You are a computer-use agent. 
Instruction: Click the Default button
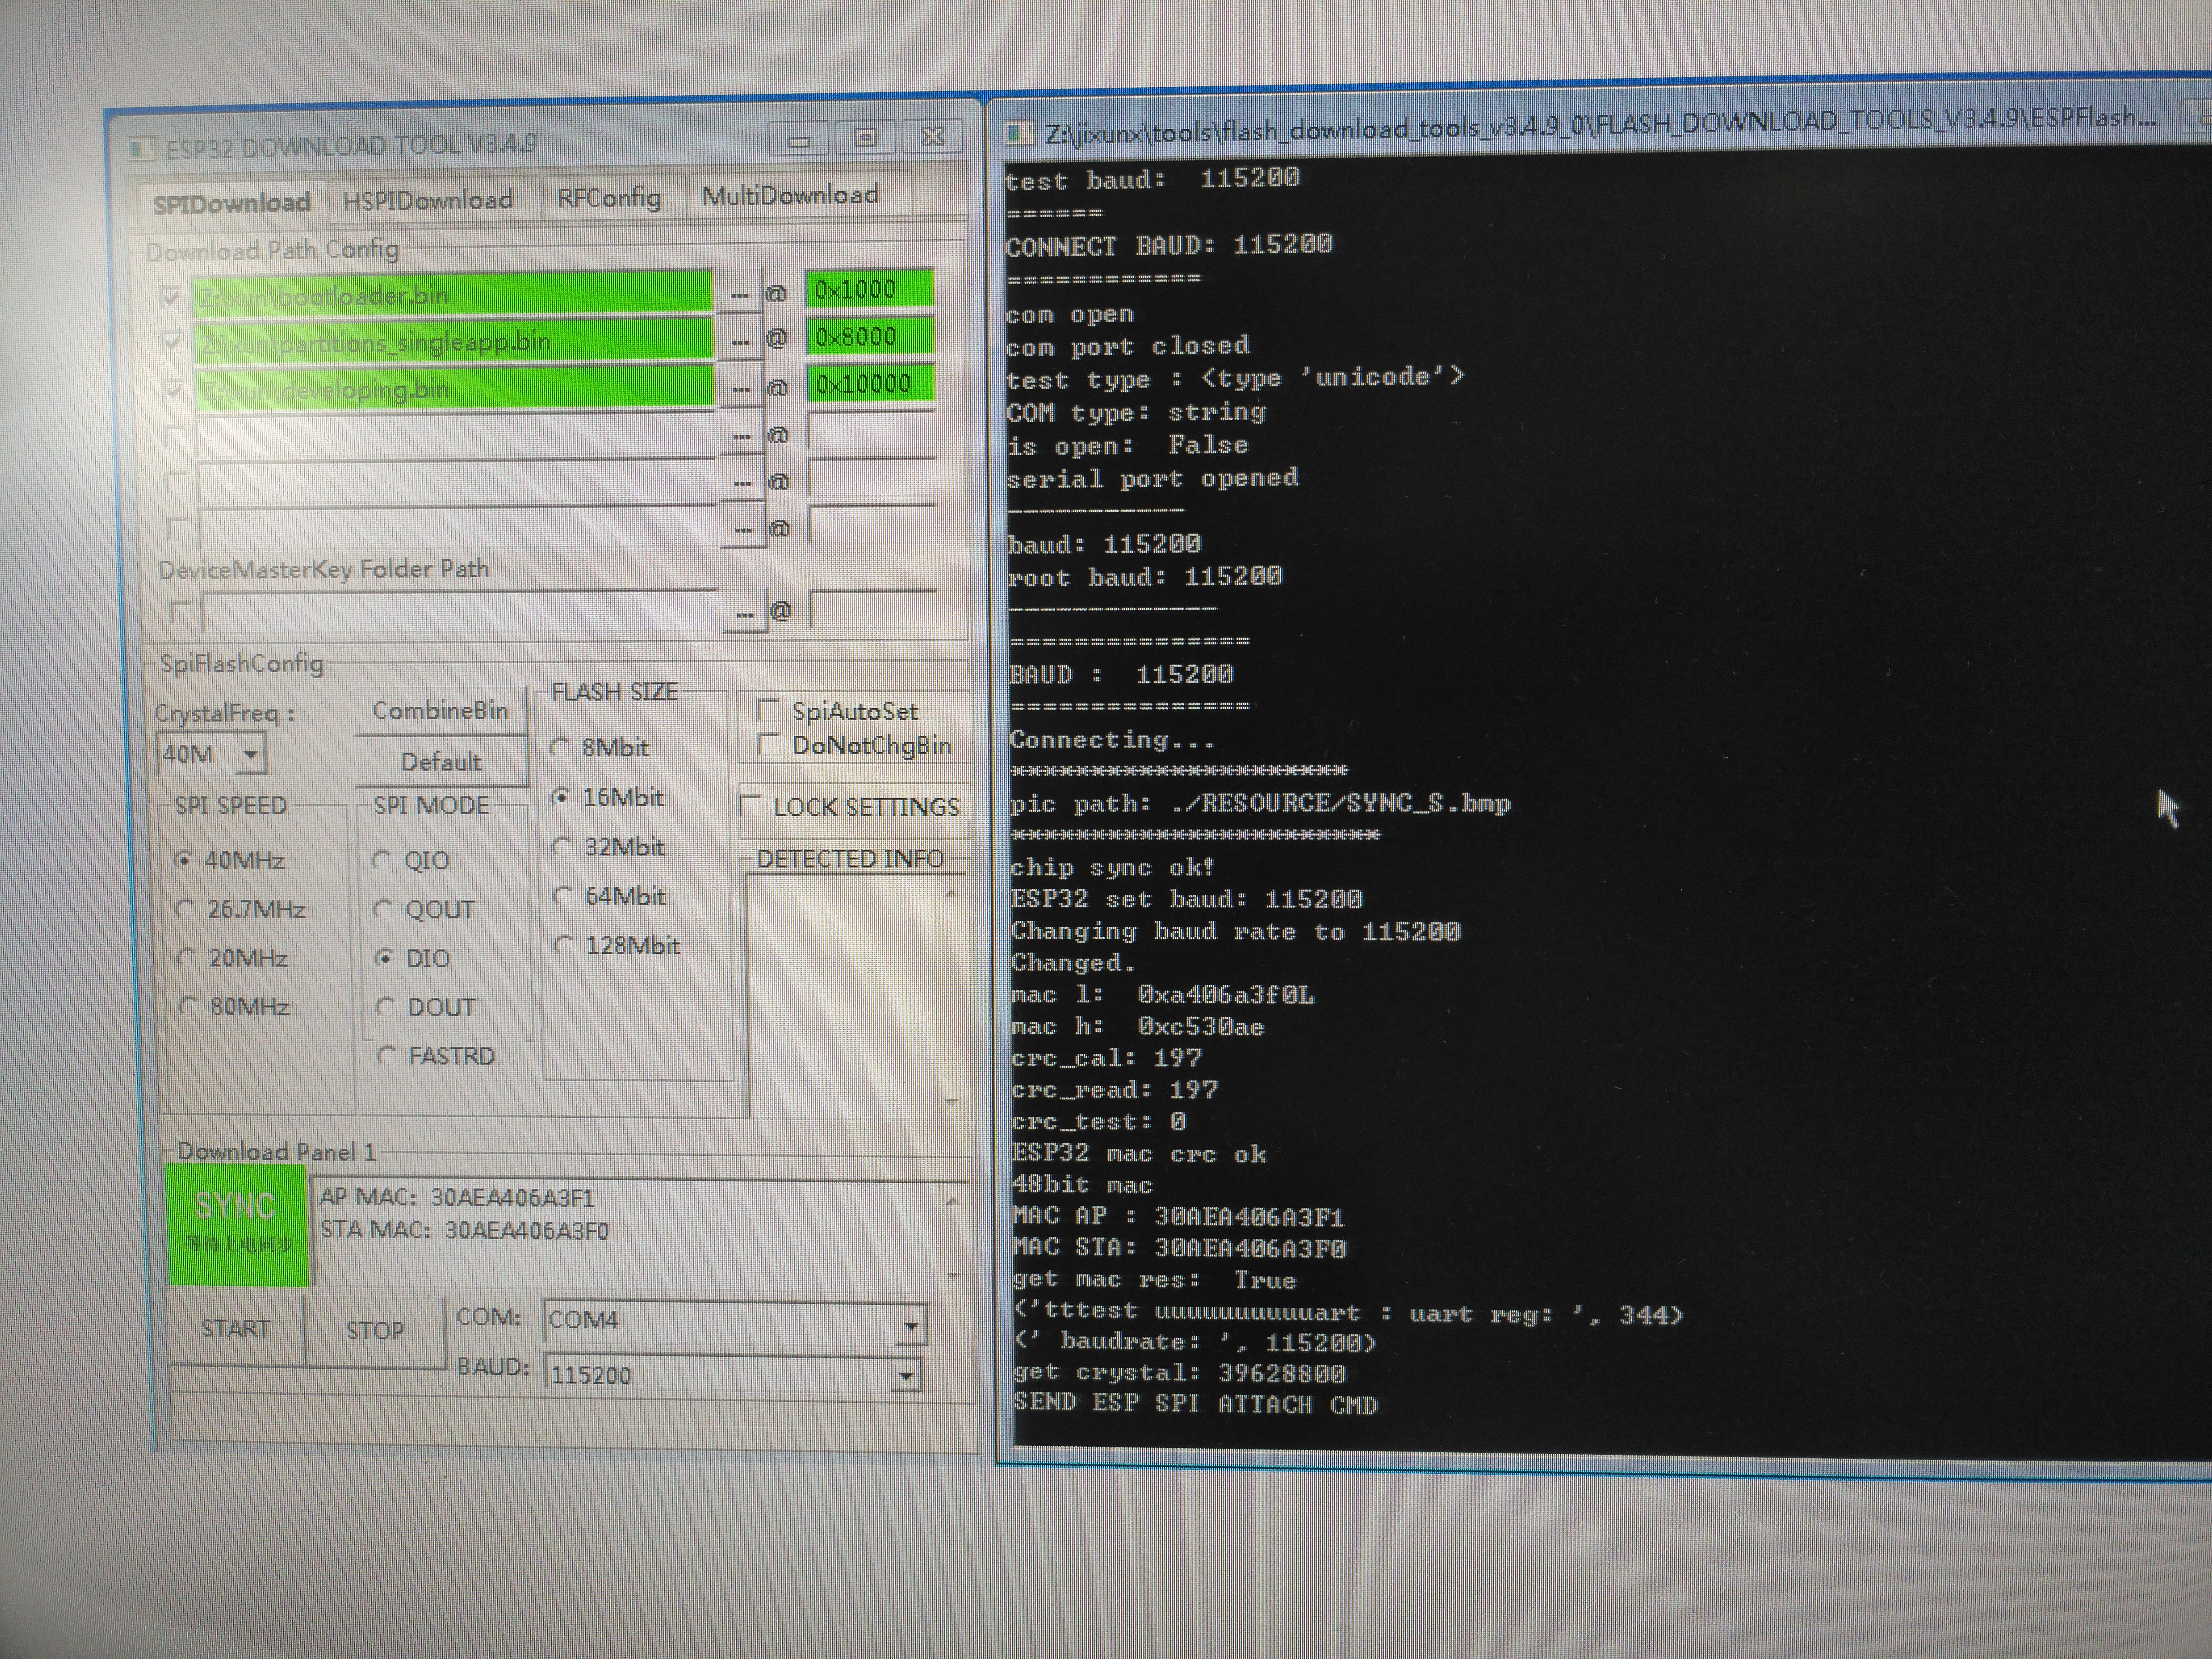[441, 762]
